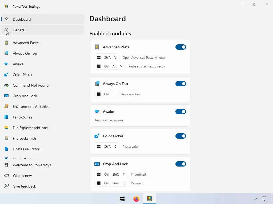This screenshot has width=273, height=204.
Task: Click the Command Not Found sidebar icon
Action: [6, 85]
